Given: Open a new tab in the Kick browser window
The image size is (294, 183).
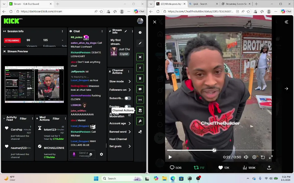Looking at the screenshot, I should pos(58,4).
